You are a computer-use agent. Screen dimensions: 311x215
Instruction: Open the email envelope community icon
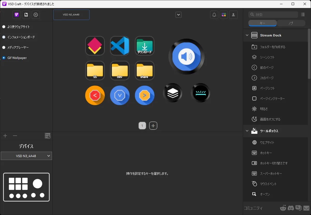[x=306, y=208]
